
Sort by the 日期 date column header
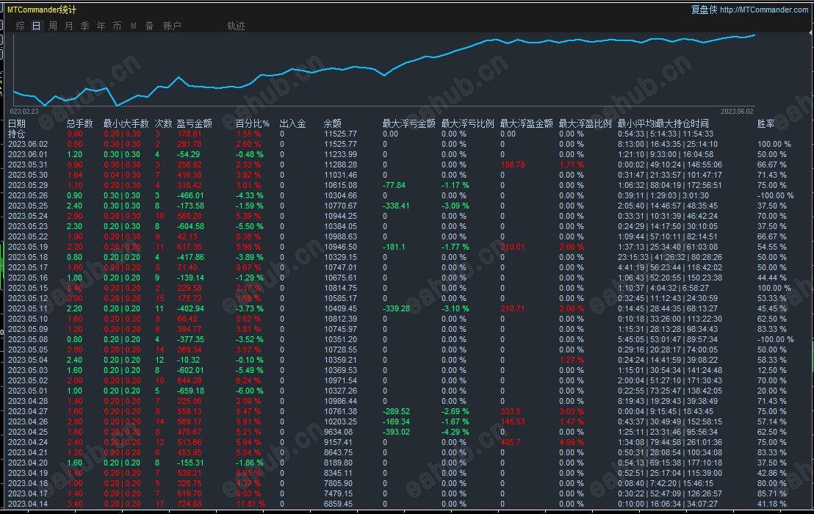click(x=17, y=123)
